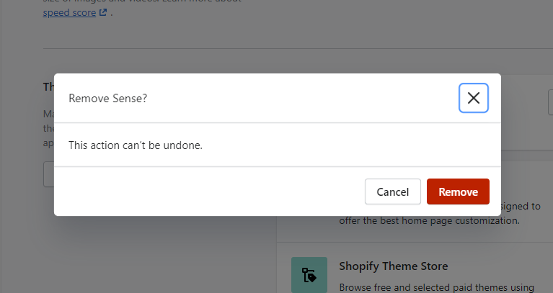The image size is (553, 293).
Task: Click external link icon beside speed score
Action: click(x=103, y=12)
